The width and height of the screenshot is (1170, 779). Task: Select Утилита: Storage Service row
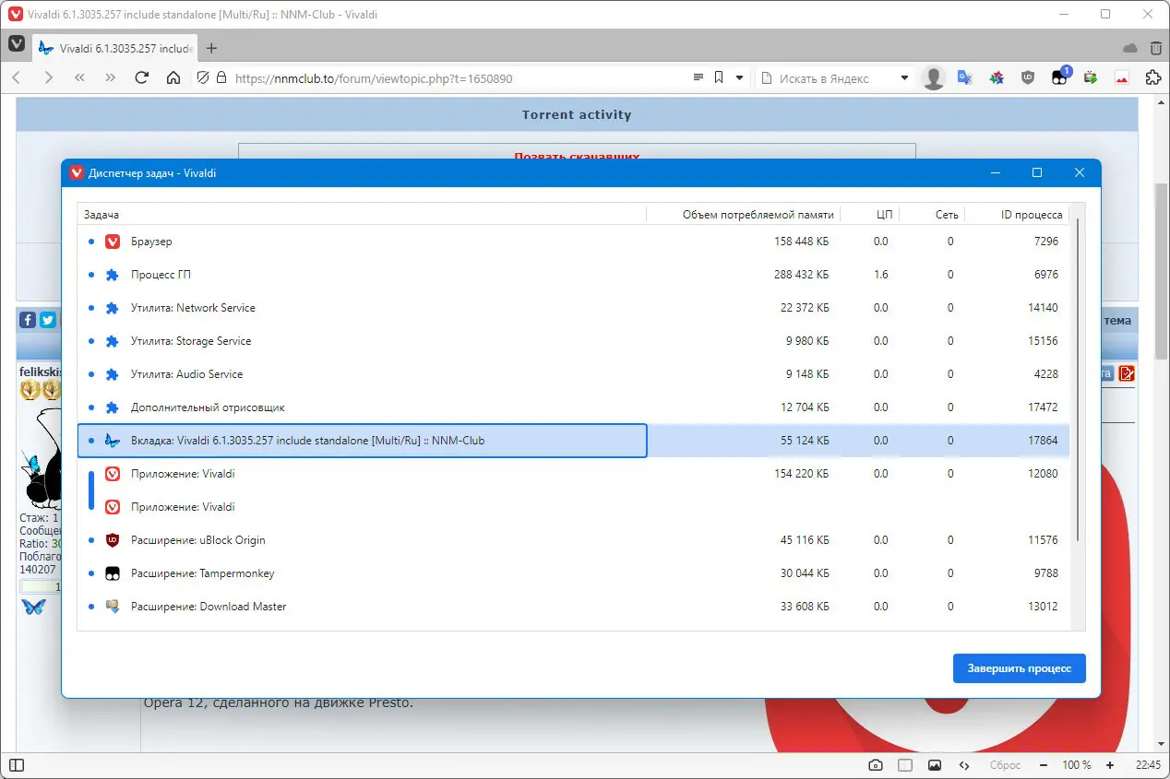[573, 341]
